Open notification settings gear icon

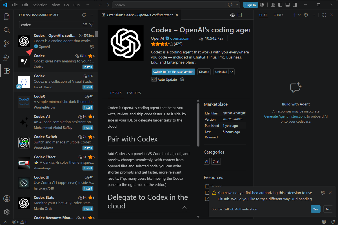(323, 193)
